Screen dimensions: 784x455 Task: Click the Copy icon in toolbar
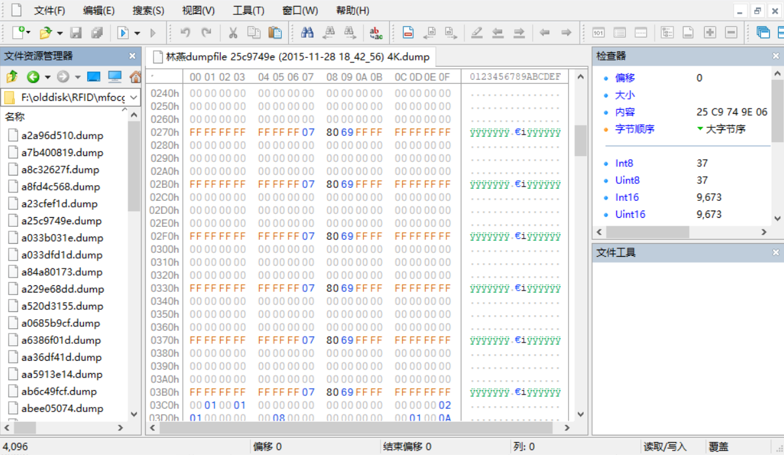coord(254,32)
